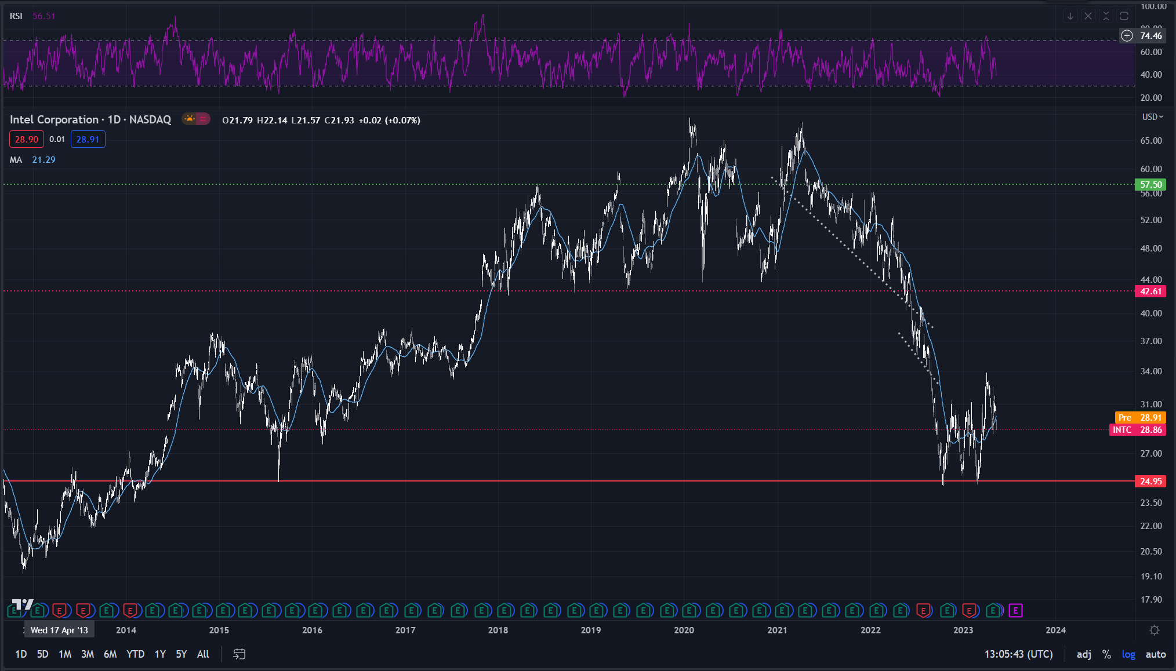The width and height of the screenshot is (1176, 671).
Task: Click the RSI indicator legend label
Action: pyautogui.click(x=16, y=16)
